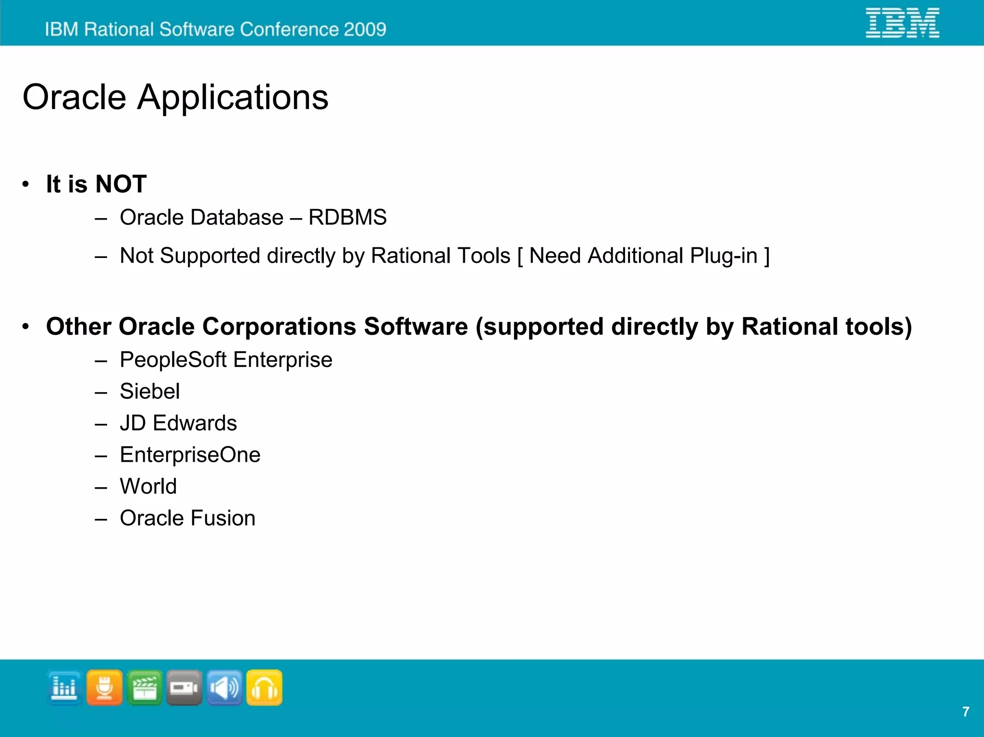984x737 pixels.
Task: Click the 'Oracle Applications' slide title
Action: 175,98
